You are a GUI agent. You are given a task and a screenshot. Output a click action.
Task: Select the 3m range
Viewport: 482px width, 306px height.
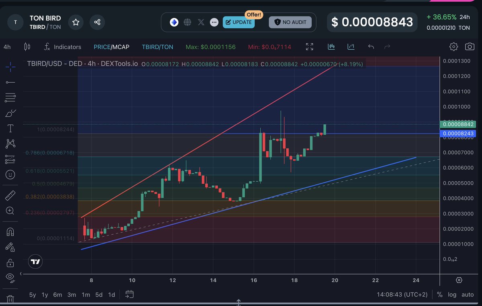71,295
